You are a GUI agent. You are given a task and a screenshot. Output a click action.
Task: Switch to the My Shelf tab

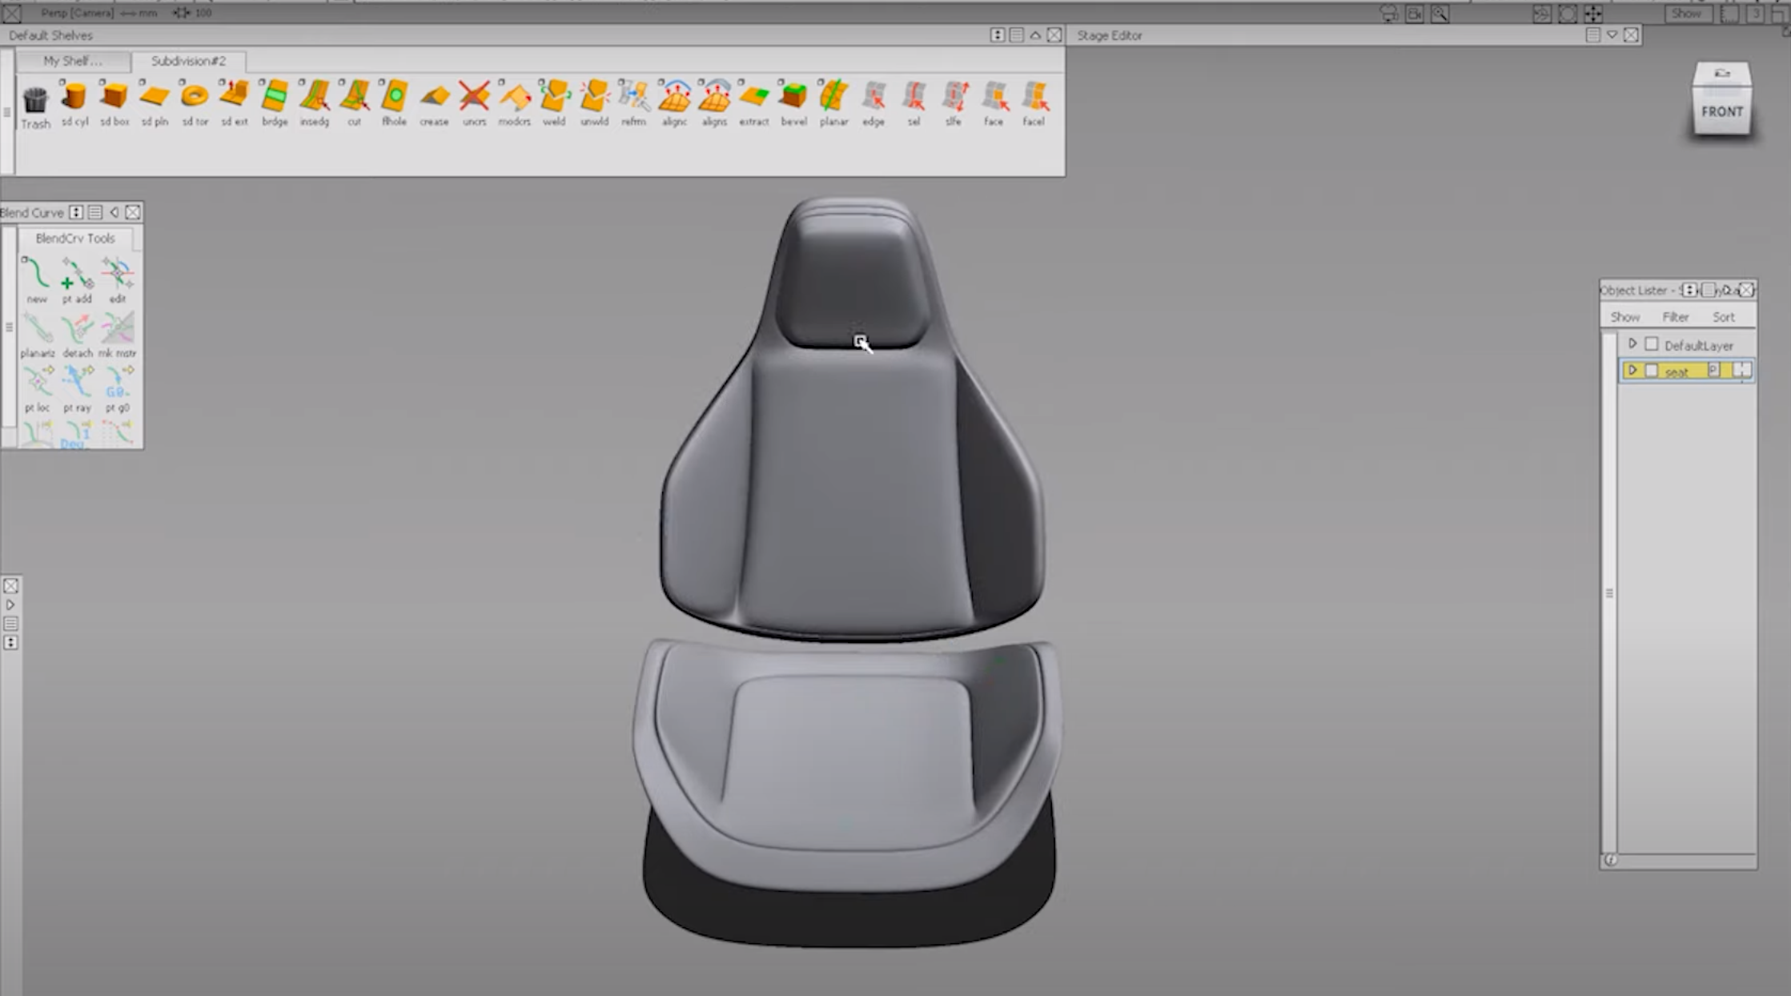pos(72,61)
